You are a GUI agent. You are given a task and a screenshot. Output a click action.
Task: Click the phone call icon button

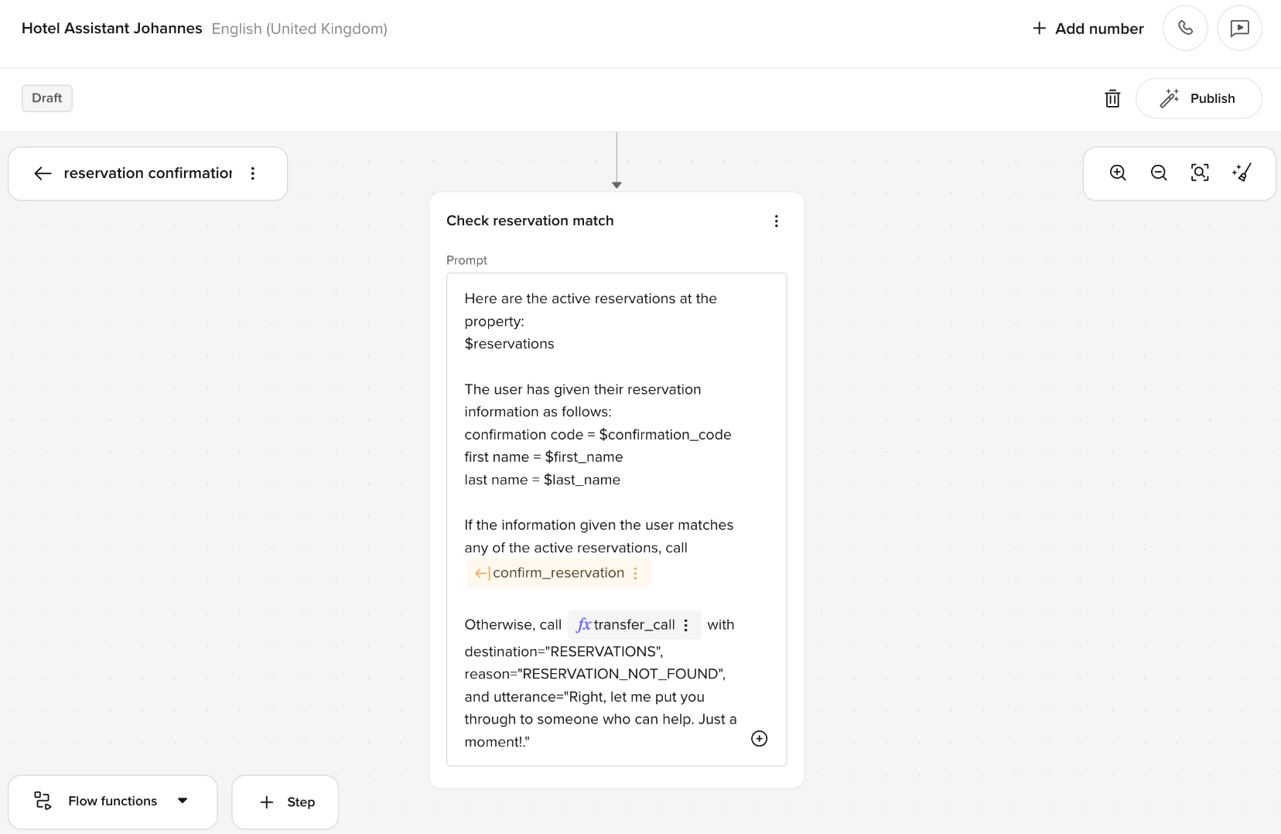[1185, 29]
